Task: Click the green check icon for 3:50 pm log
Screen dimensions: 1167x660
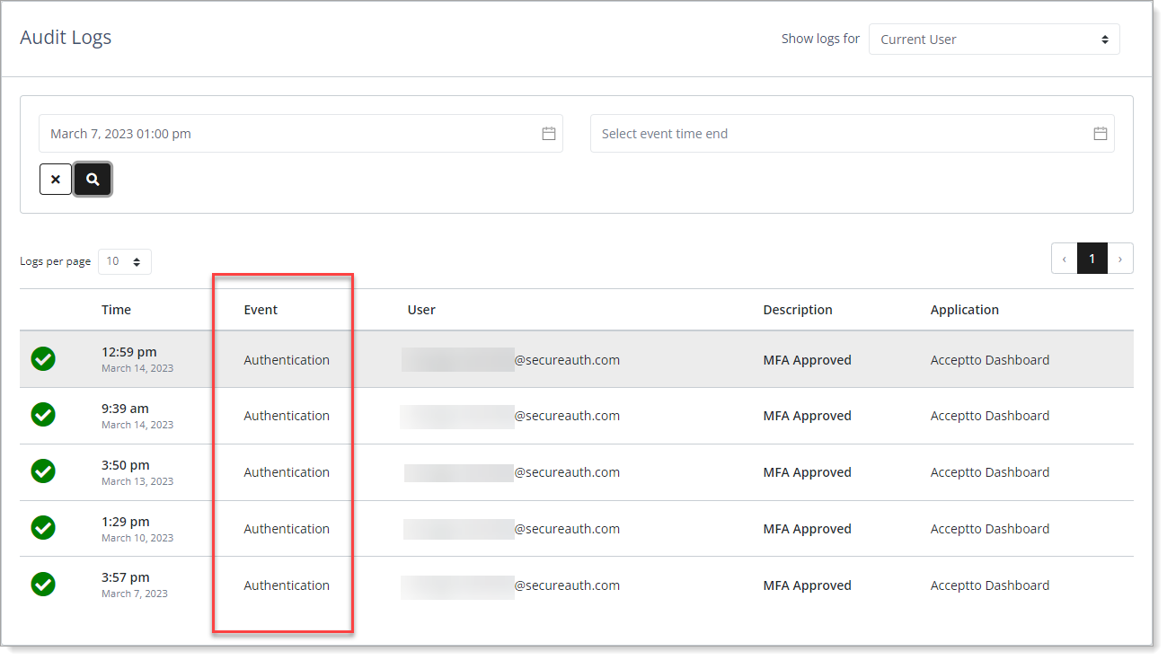Action: pos(43,471)
